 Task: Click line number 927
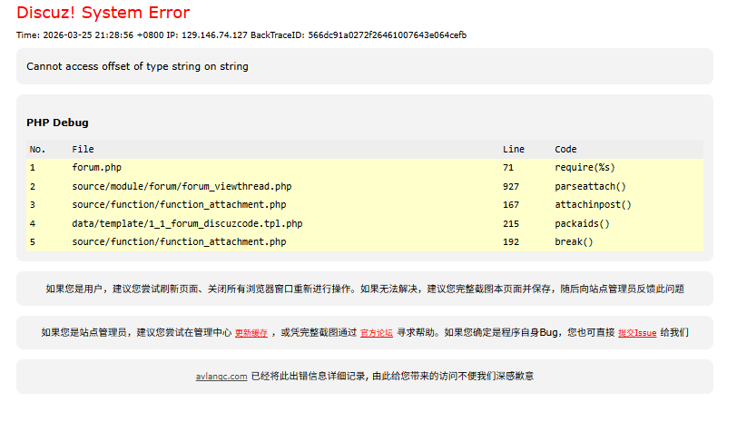point(511,187)
